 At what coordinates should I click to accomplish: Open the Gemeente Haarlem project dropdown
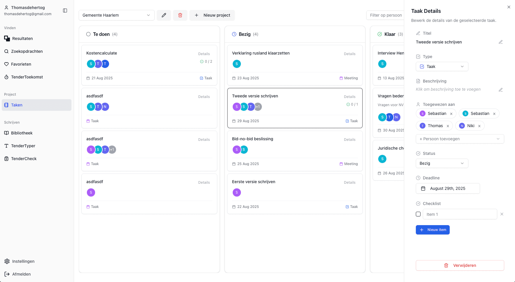tap(116, 15)
